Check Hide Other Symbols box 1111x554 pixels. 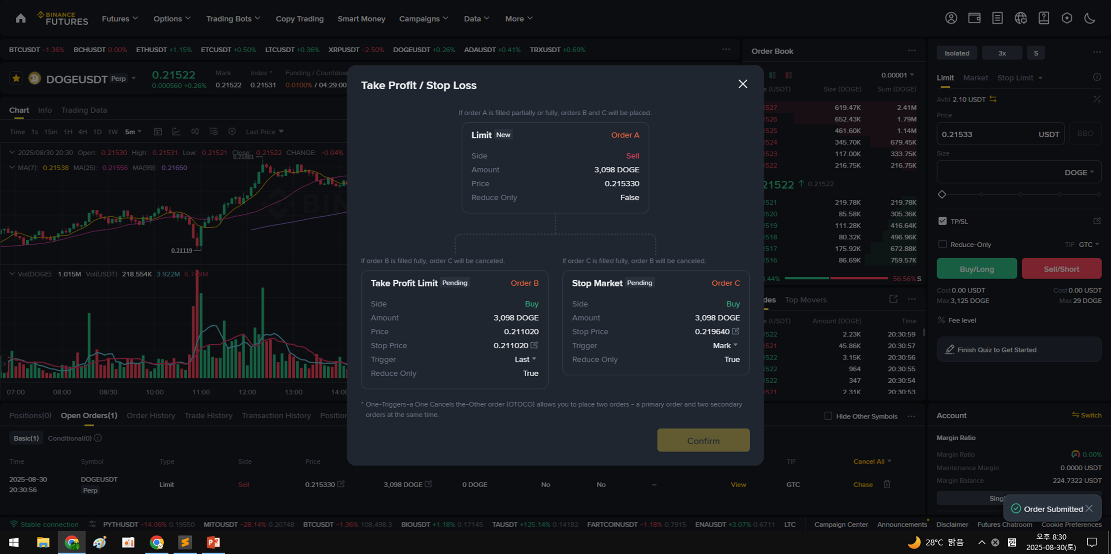point(828,416)
